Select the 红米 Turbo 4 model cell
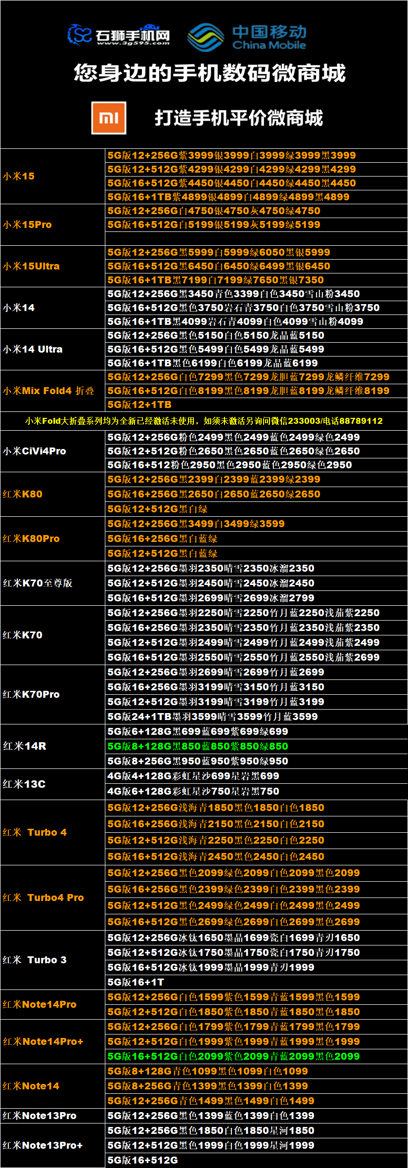The width and height of the screenshot is (408, 1168). click(53, 832)
